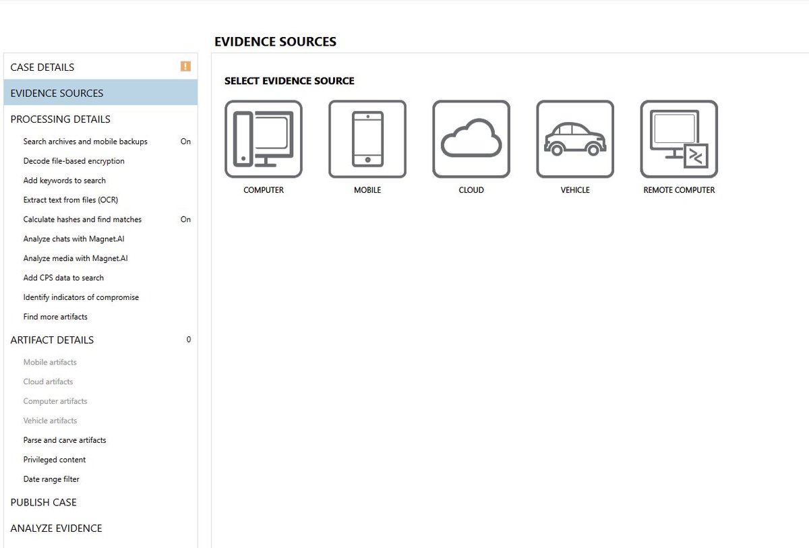Go to Processing Details section

[x=60, y=119]
